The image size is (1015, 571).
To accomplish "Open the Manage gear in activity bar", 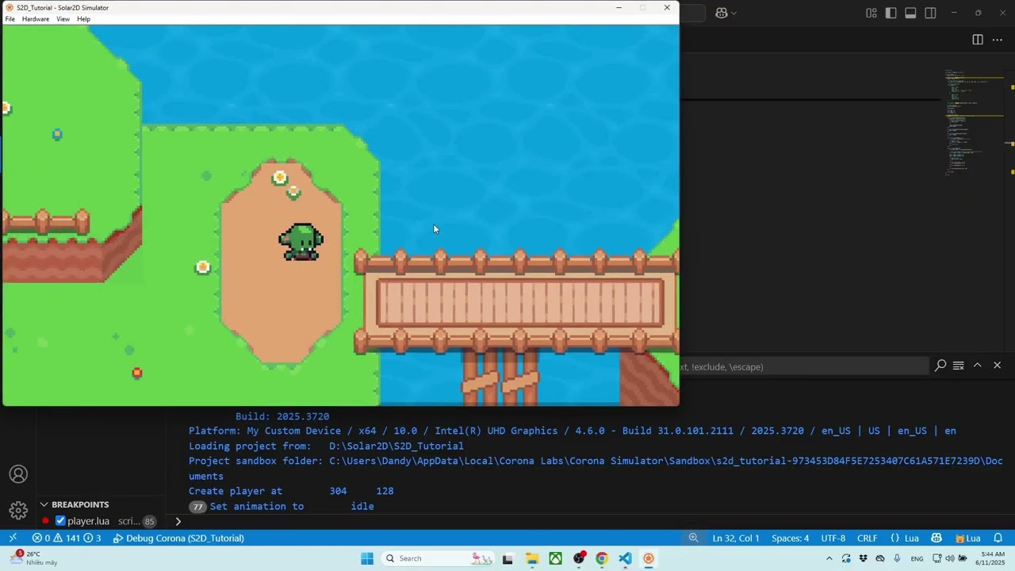I will point(18,510).
